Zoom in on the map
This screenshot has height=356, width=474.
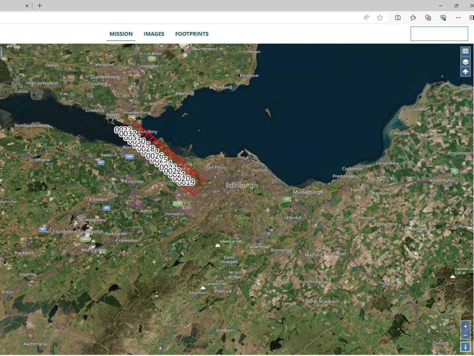click(x=465, y=326)
